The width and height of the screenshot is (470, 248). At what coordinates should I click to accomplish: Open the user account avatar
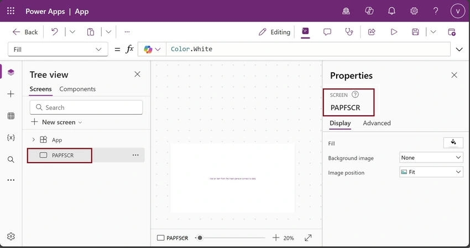click(x=457, y=12)
